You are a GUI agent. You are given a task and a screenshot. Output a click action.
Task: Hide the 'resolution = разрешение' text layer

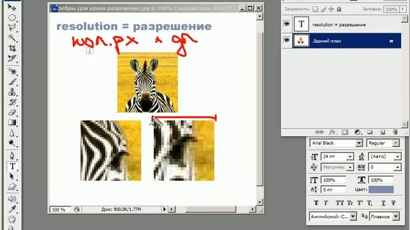287,24
